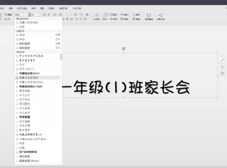Choose the Arial font marked (正文)
Image resolution: width=227 pixels, height=168 pixels.
tap(38, 39)
